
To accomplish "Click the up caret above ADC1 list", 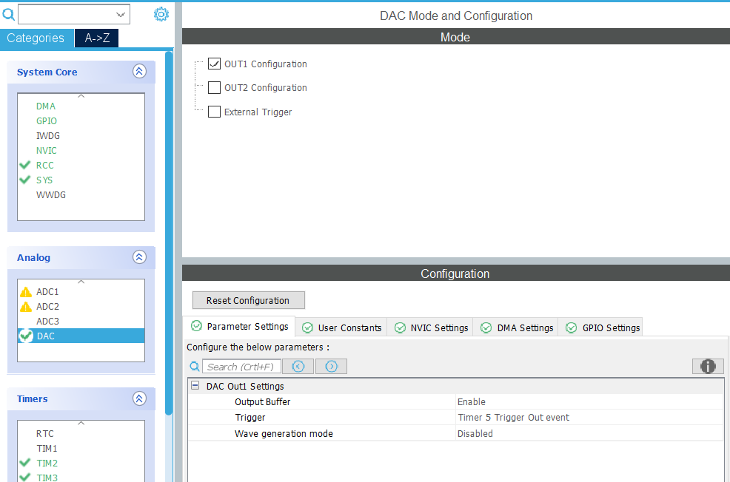I will pyautogui.click(x=81, y=282).
